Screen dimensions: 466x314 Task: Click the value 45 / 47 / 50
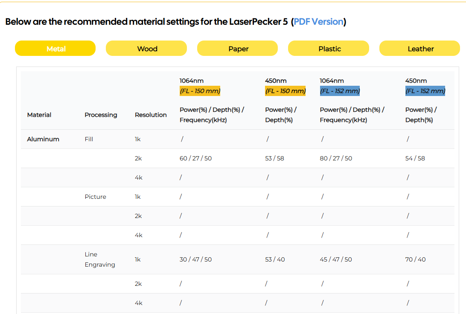(x=336, y=259)
